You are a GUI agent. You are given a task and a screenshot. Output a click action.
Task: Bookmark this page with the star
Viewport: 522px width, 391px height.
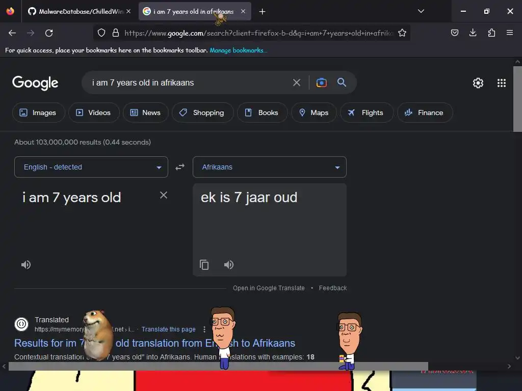point(402,33)
